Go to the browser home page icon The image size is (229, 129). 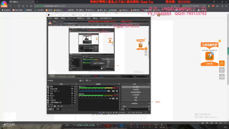point(23,6)
